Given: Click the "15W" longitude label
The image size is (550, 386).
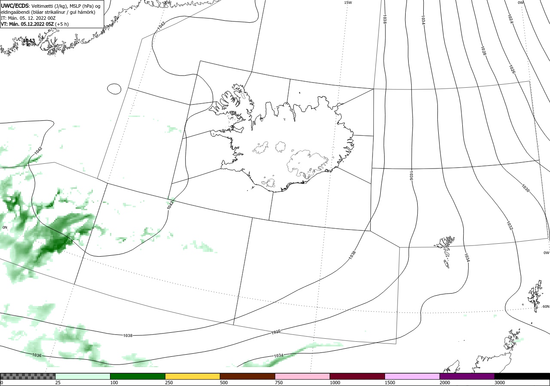Looking at the screenshot, I should [x=348, y=3].
